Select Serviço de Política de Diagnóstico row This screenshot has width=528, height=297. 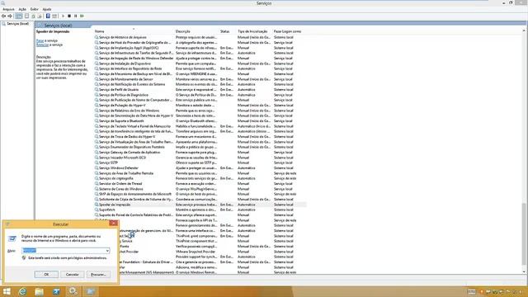click(x=200, y=95)
